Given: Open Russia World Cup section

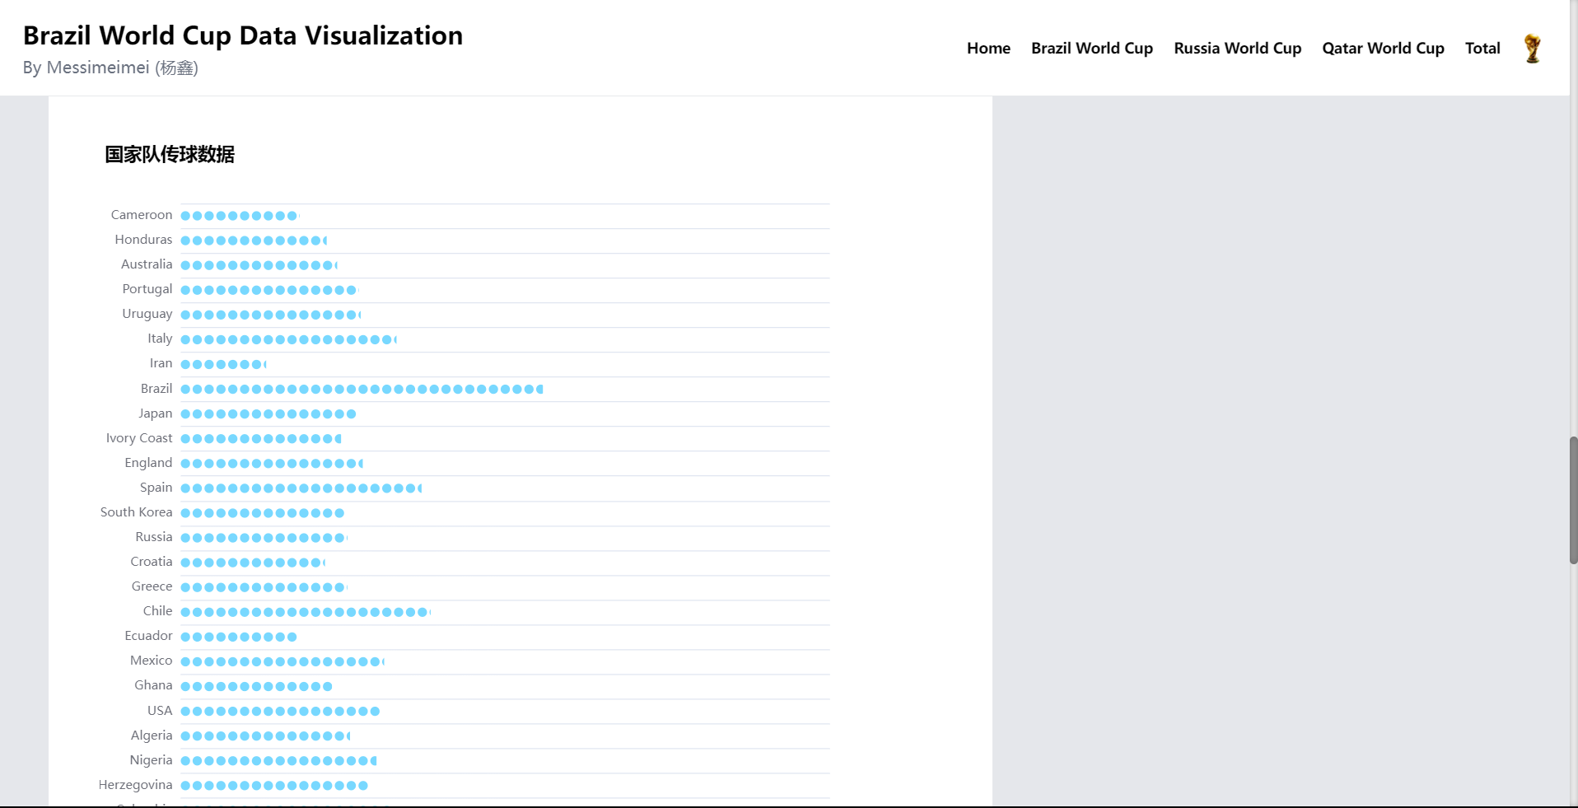Looking at the screenshot, I should coord(1237,49).
